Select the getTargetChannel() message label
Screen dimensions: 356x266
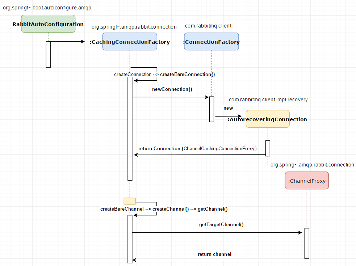pyautogui.click(x=221, y=225)
